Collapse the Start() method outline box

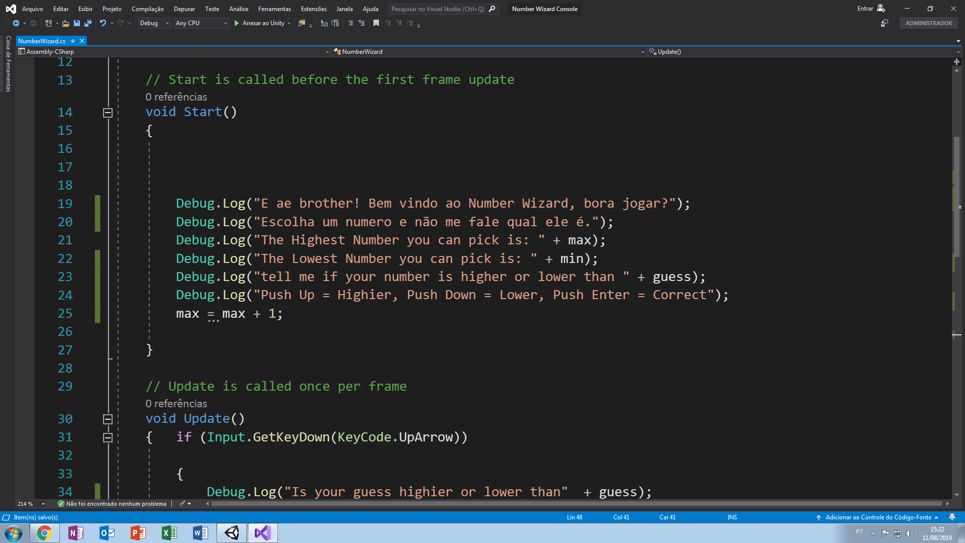click(x=108, y=113)
